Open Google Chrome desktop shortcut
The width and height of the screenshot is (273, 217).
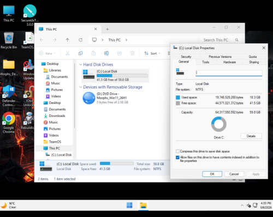pos(9,123)
